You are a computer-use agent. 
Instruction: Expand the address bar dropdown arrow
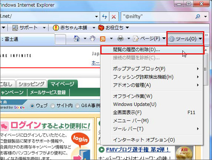click(97, 17)
